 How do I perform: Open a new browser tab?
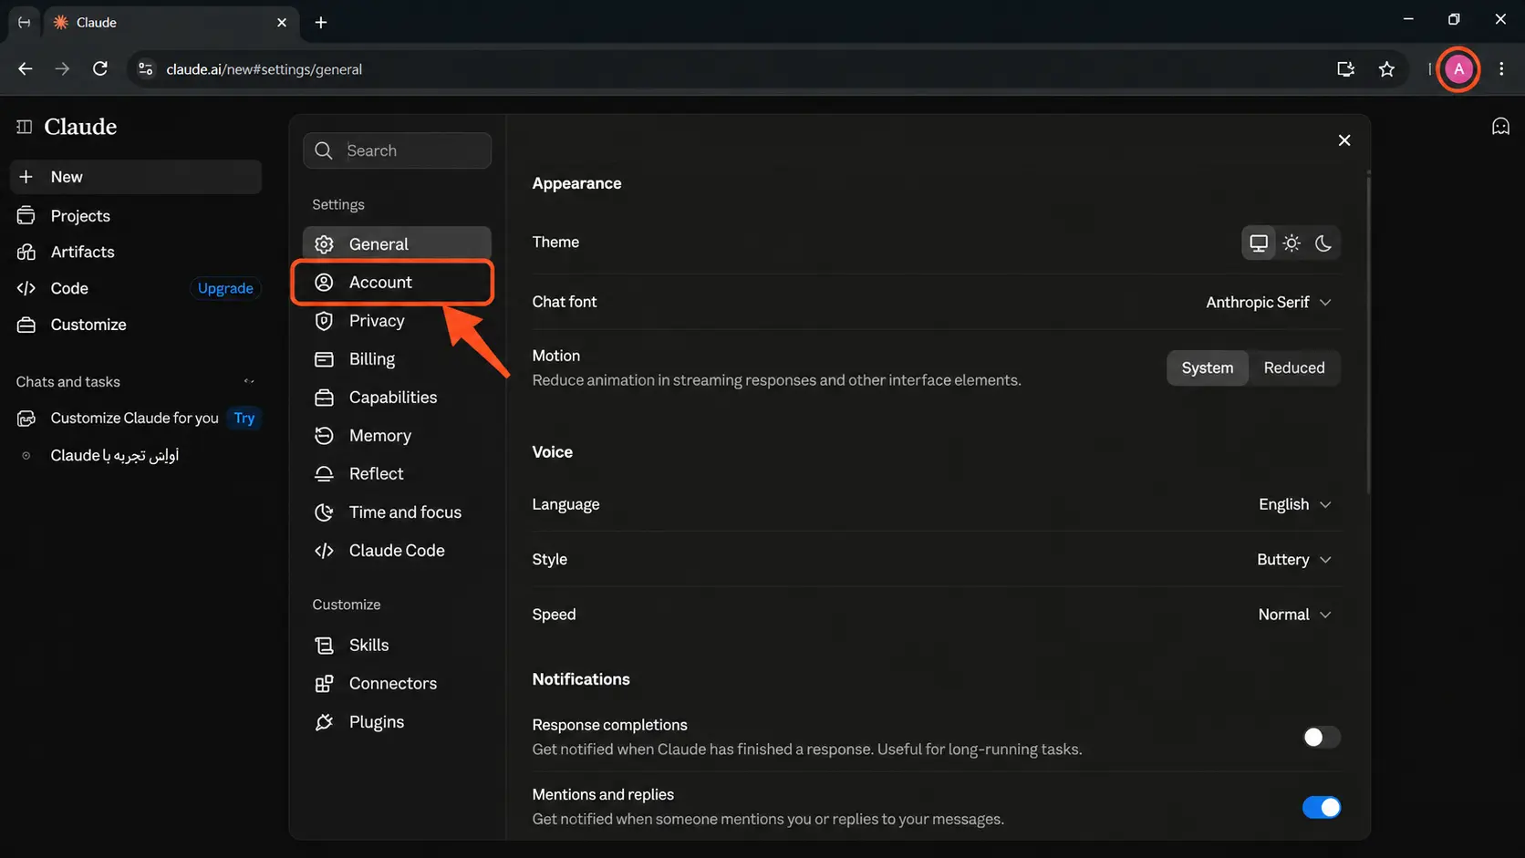(321, 23)
